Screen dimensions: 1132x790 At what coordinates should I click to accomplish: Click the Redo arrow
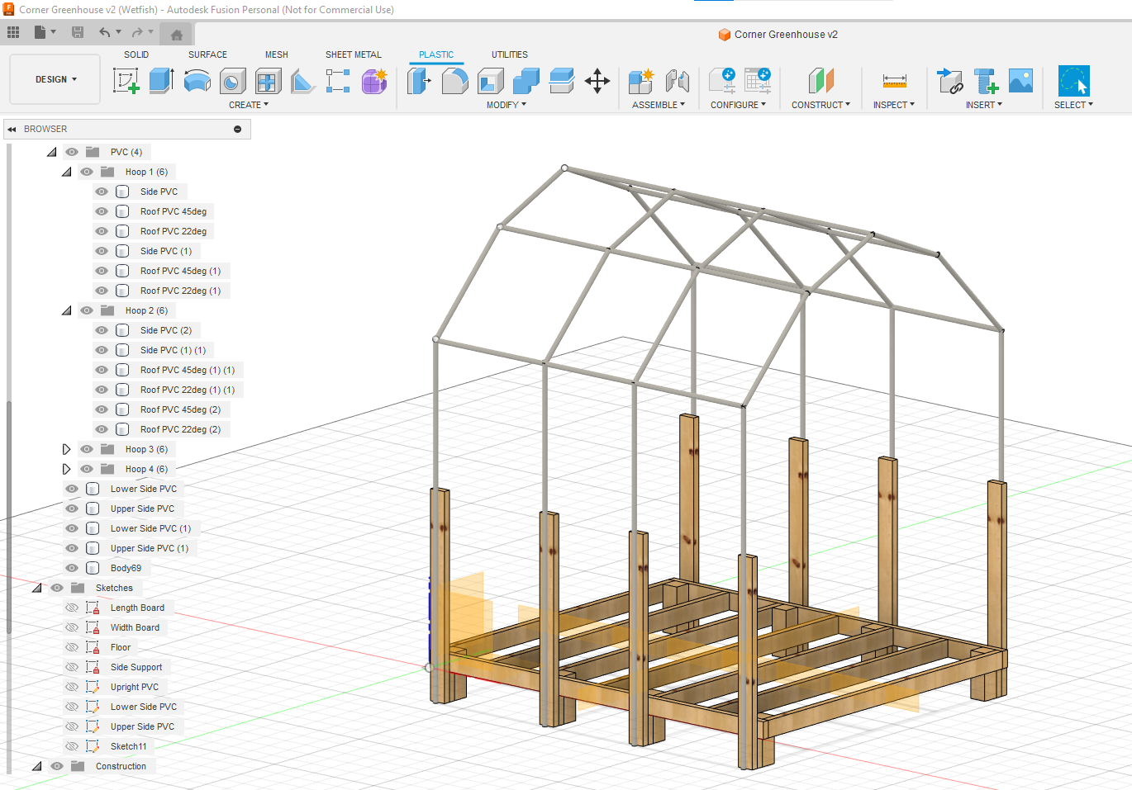click(x=137, y=32)
